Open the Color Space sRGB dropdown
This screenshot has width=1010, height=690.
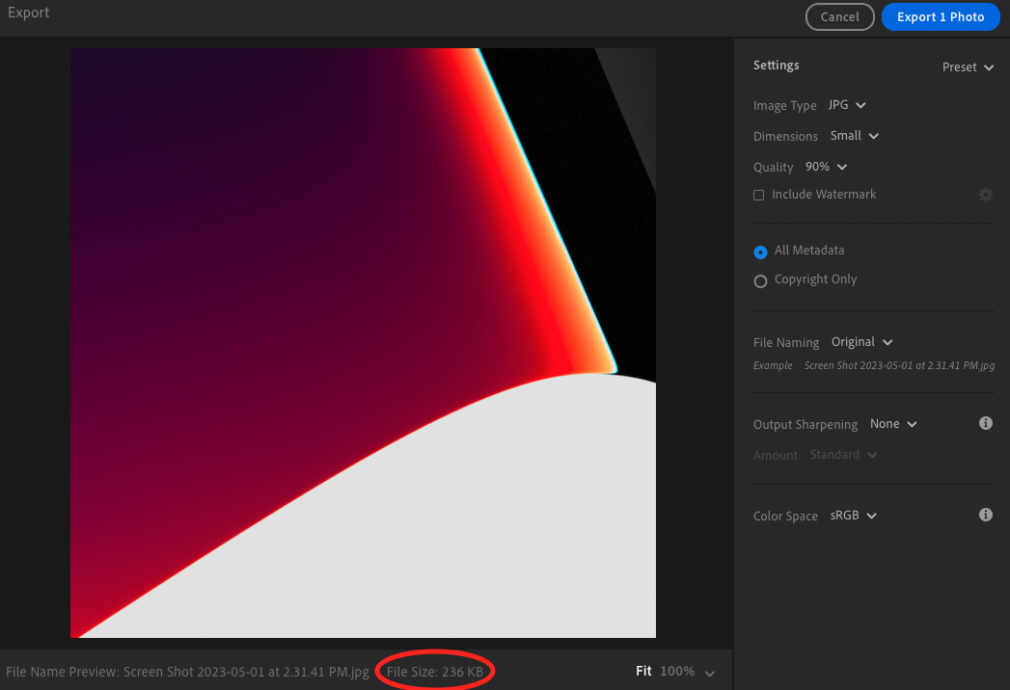[854, 516]
